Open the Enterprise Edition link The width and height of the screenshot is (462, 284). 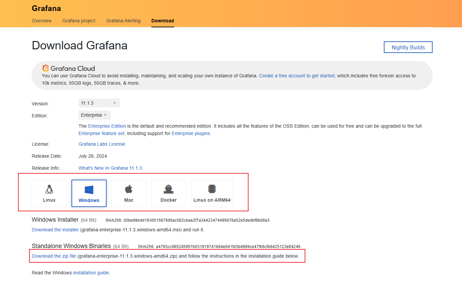pos(107,126)
